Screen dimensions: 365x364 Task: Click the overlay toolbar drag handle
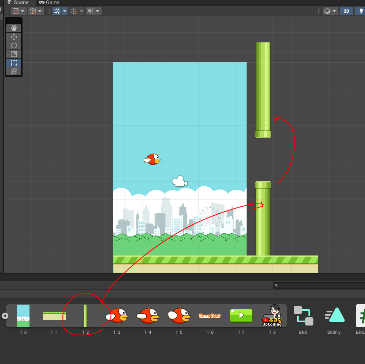point(14,20)
